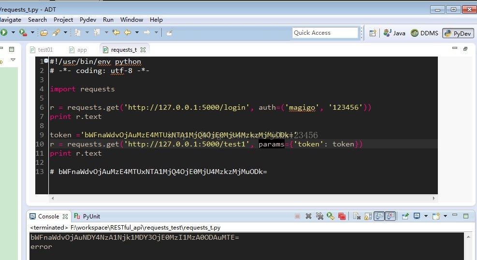This screenshot has width=477, height=260.
Task: Click the Back navigation yellow arrow
Action: coord(128,32)
